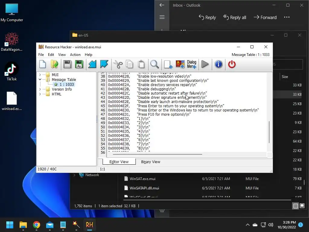The width and height of the screenshot is (309, 232).
Task: Go to next resource with blue right arrow
Action: tap(104, 64)
